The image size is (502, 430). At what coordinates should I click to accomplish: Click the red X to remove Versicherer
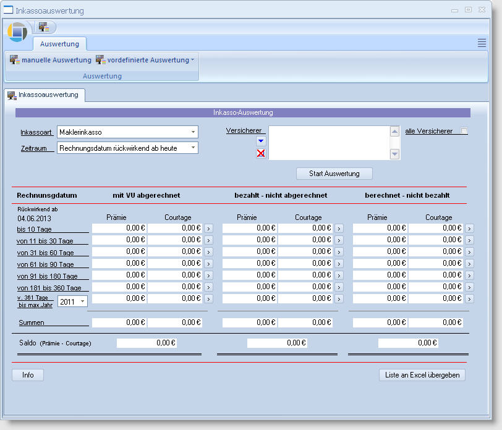click(261, 154)
